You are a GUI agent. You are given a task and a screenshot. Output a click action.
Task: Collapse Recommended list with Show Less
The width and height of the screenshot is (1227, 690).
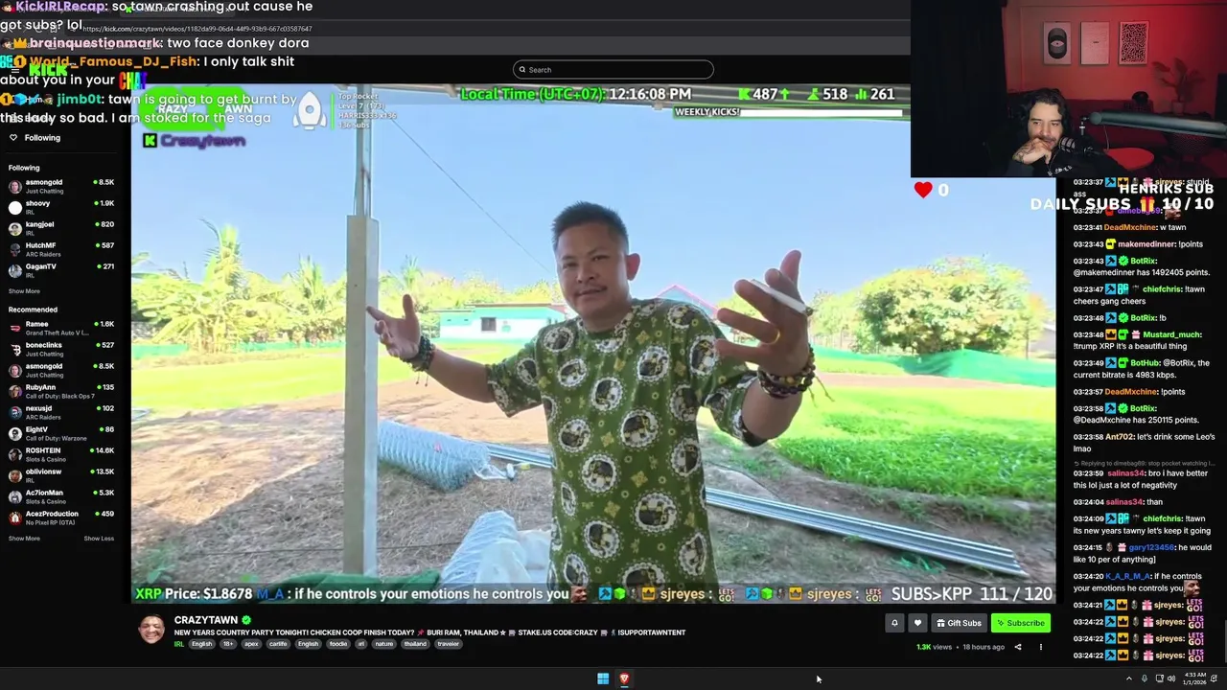tap(99, 539)
